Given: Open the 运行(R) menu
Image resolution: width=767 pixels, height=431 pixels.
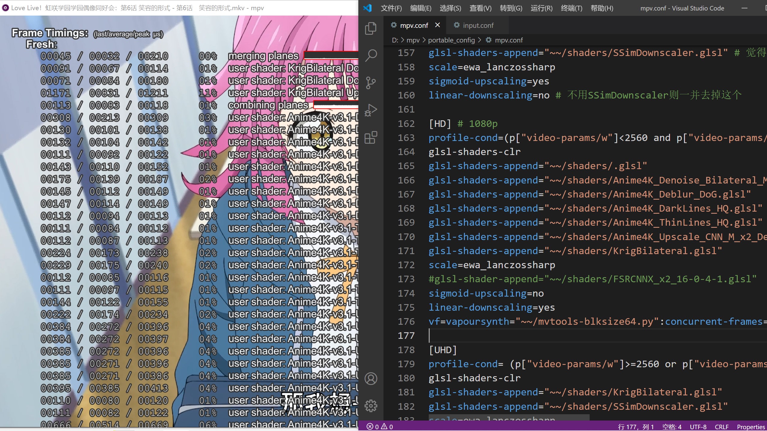Looking at the screenshot, I should point(541,8).
